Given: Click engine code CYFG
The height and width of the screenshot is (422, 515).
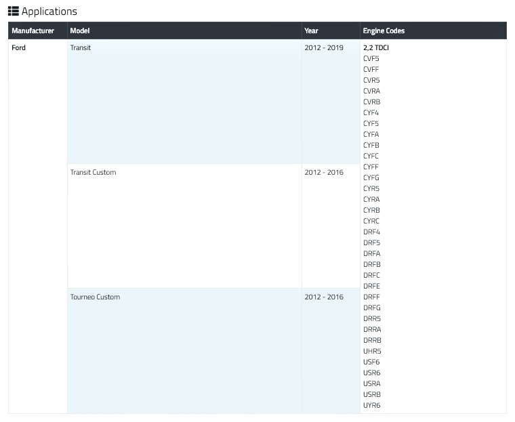Looking at the screenshot, I should coord(371,177).
